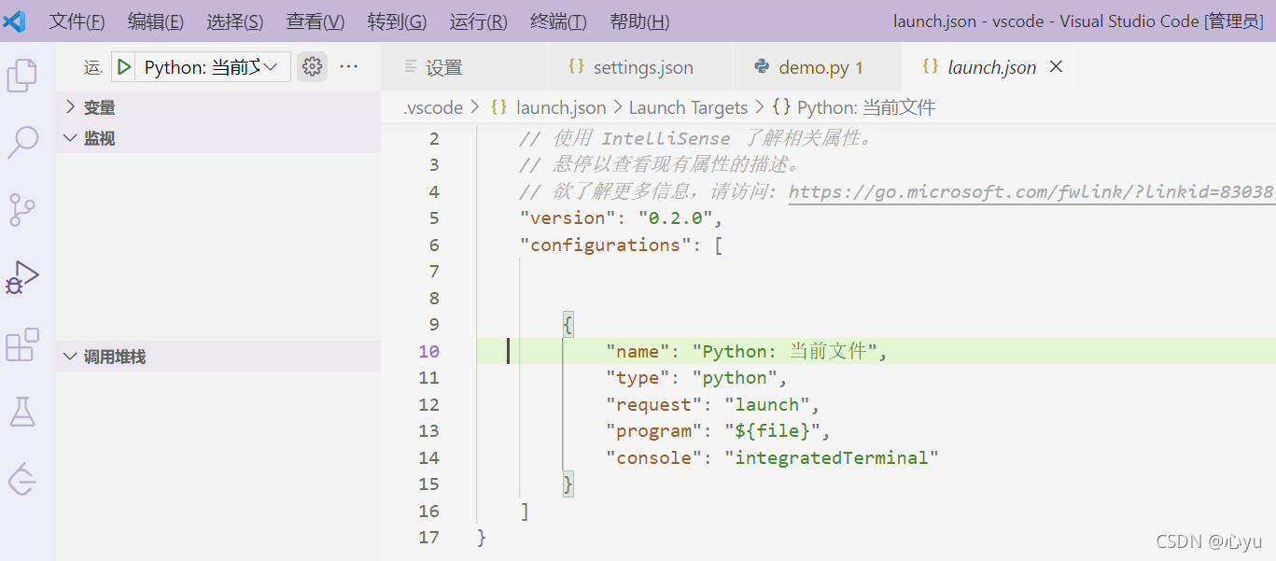Click the "python" value on line 11
The width and height of the screenshot is (1276, 561).
735,378
